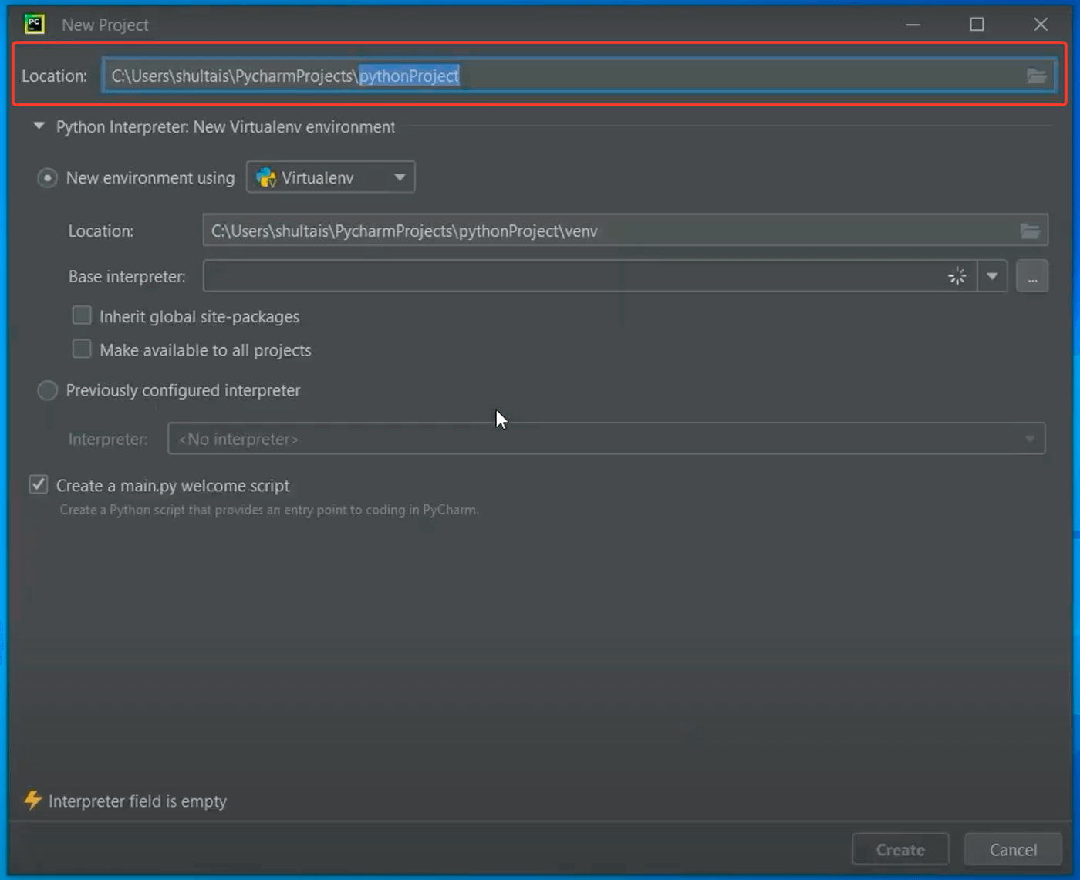Enable Inherit global site-packages
This screenshot has width=1080, height=880.
point(81,315)
